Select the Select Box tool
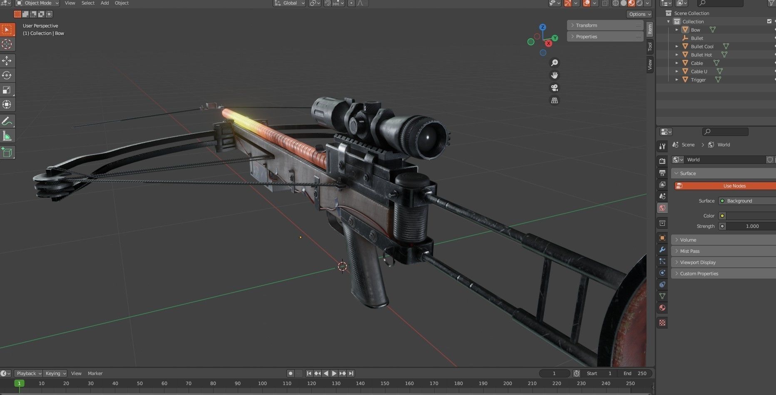 (x=7, y=30)
